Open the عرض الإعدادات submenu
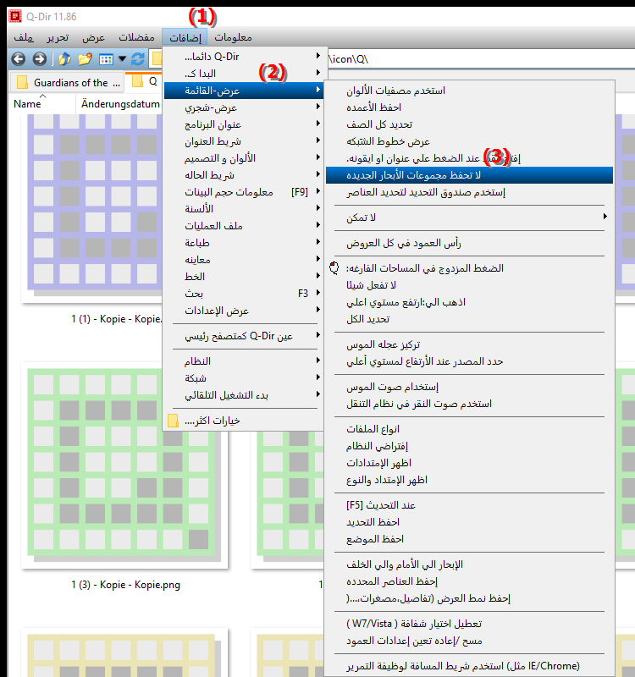Viewport: 635px width, 677px height. pos(244,311)
